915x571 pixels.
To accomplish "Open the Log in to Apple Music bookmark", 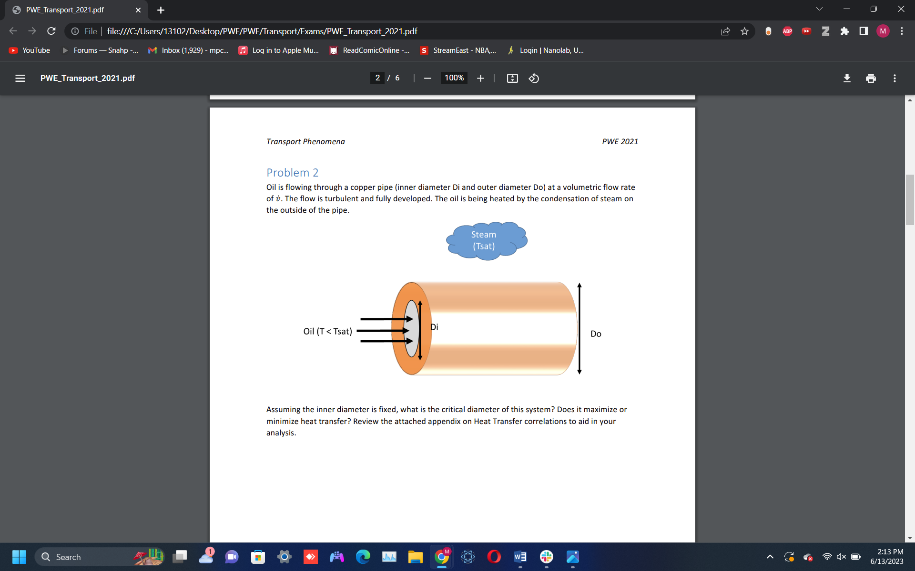I will point(279,50).
